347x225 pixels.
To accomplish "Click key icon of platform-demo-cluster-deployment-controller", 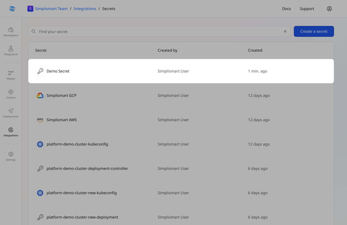I will 40,168.
